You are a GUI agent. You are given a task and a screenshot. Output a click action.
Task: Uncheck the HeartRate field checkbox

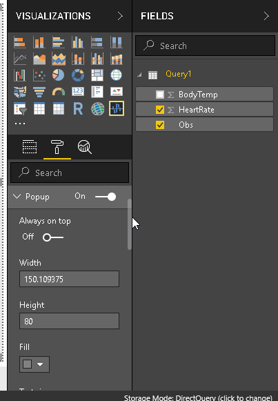coord(160,110)
